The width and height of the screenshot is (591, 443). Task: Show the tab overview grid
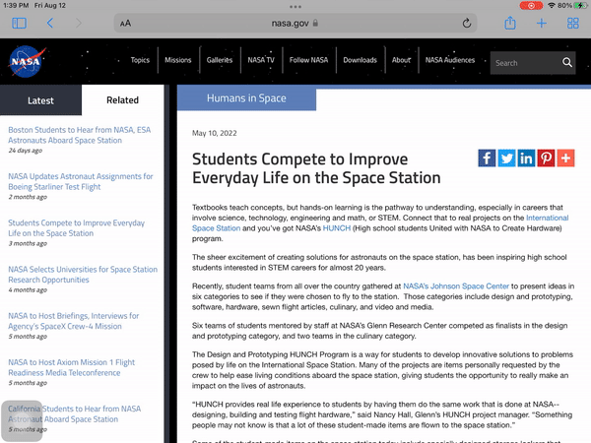(x=573, y=24)
